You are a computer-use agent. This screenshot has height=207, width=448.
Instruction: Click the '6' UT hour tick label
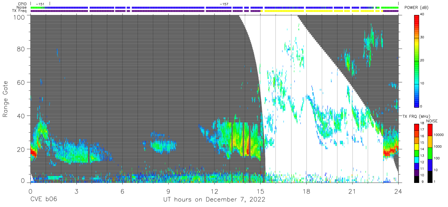coord(122,191)
